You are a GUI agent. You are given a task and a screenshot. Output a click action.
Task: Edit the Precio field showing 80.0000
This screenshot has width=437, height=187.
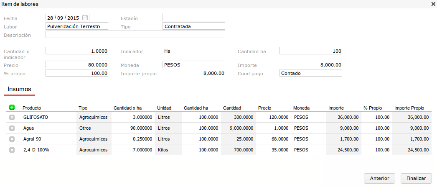tap(77, 64)
